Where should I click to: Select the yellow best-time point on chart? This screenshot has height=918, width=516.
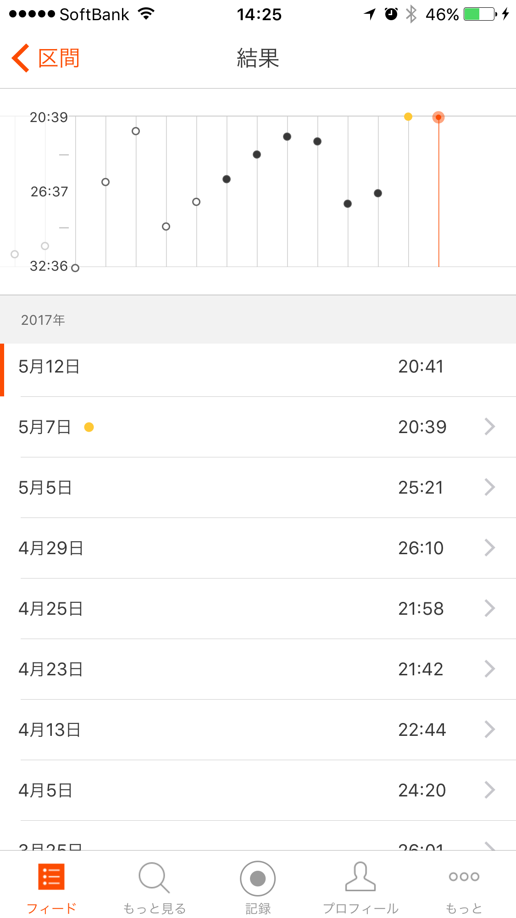pos(408,117)
